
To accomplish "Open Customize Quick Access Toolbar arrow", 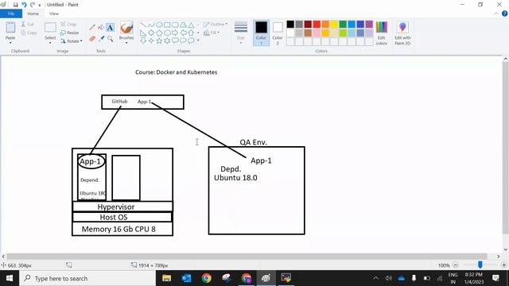I will pyautogui.click(x=40, y=5).
